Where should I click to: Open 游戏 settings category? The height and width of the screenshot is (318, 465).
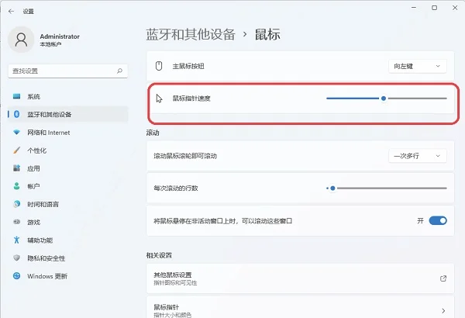(68, 222)
